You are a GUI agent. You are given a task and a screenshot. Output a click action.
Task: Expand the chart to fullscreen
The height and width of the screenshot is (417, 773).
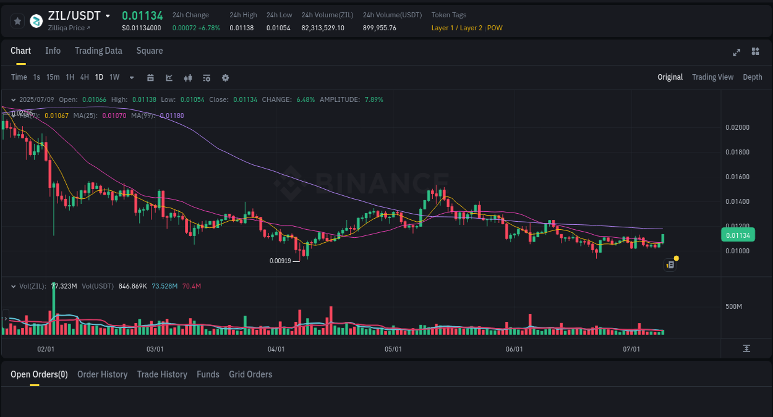coord(737,53)
